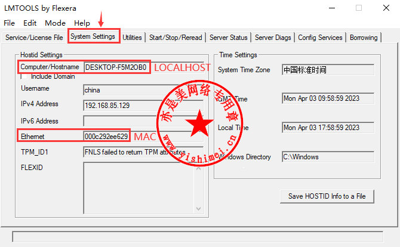Click inside the FLEXID text area
This screenshot has height=247, width=400.
coord(139,188)
